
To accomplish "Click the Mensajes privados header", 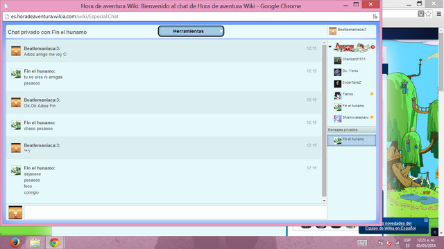I will (x=352, y=130).
